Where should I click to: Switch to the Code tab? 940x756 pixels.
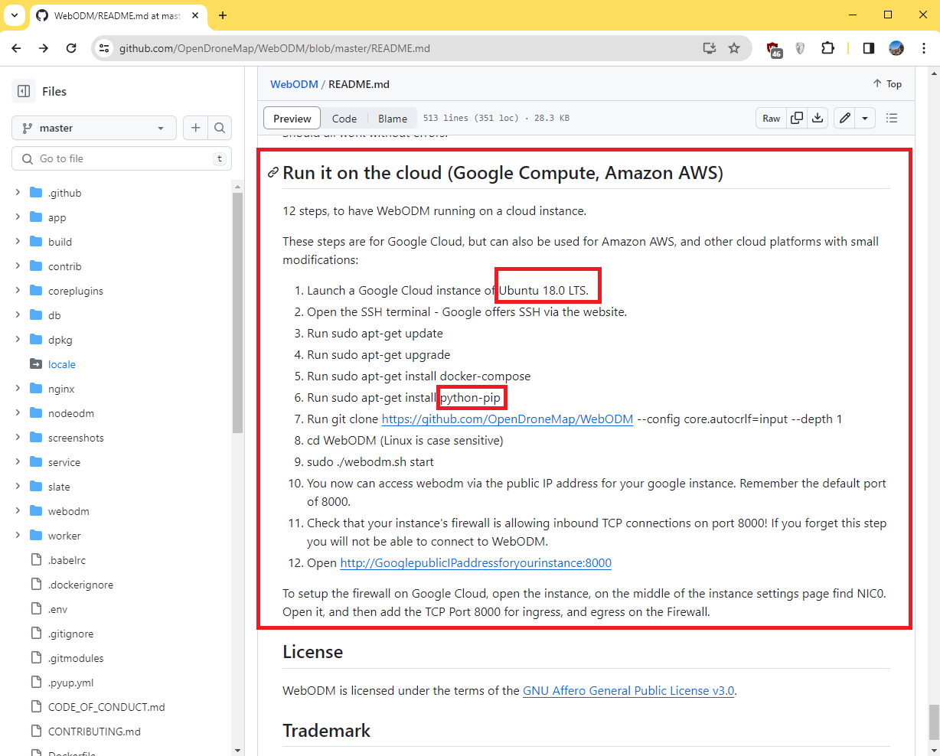[x=344, y=119]
